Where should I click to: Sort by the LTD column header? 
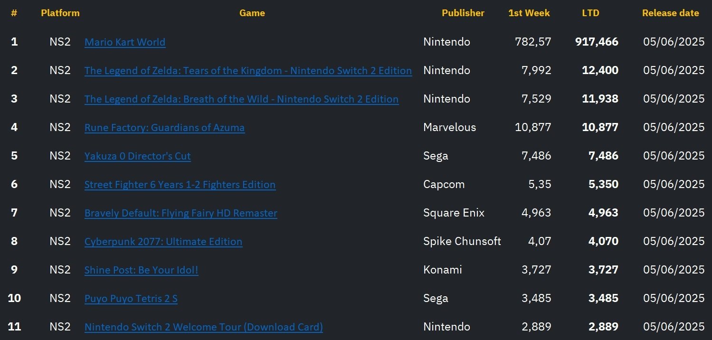click(591, 13)
